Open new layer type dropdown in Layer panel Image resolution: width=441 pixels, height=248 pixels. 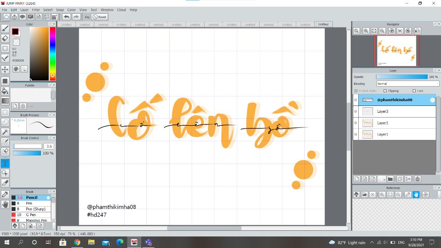coord(382,179)
